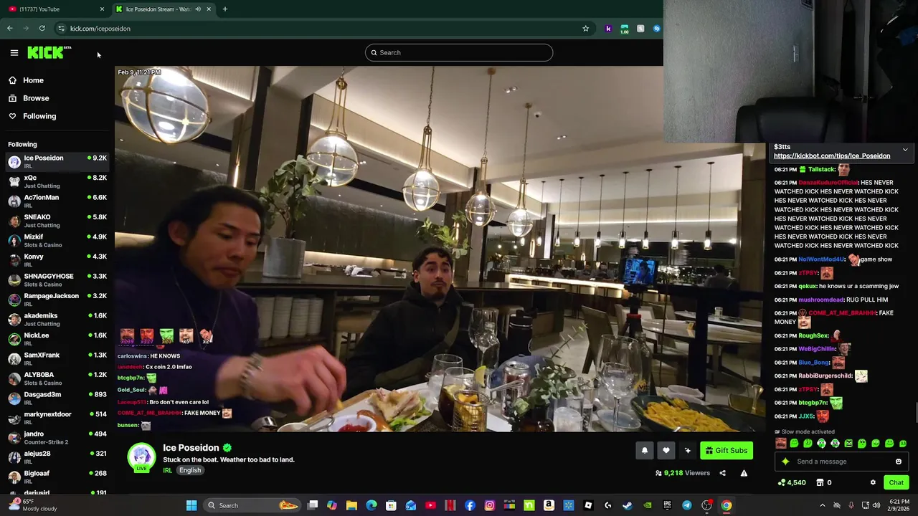Report stream with warning triangle icon
The height and width of the screenshot is (516, 918).
click(744, 473)
